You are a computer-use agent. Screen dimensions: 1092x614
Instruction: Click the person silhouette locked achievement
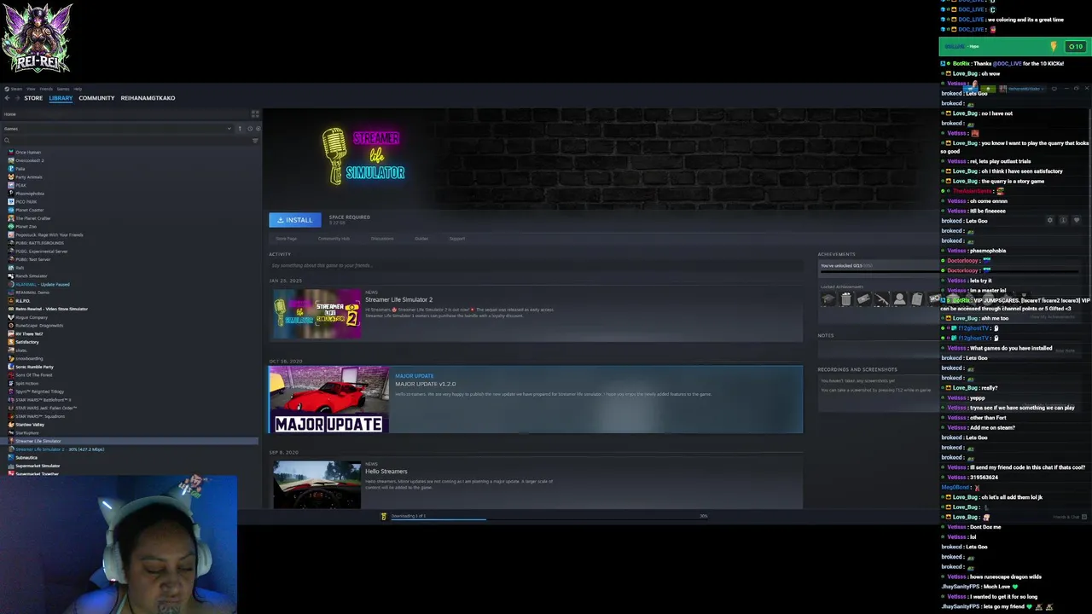point(899,299)
